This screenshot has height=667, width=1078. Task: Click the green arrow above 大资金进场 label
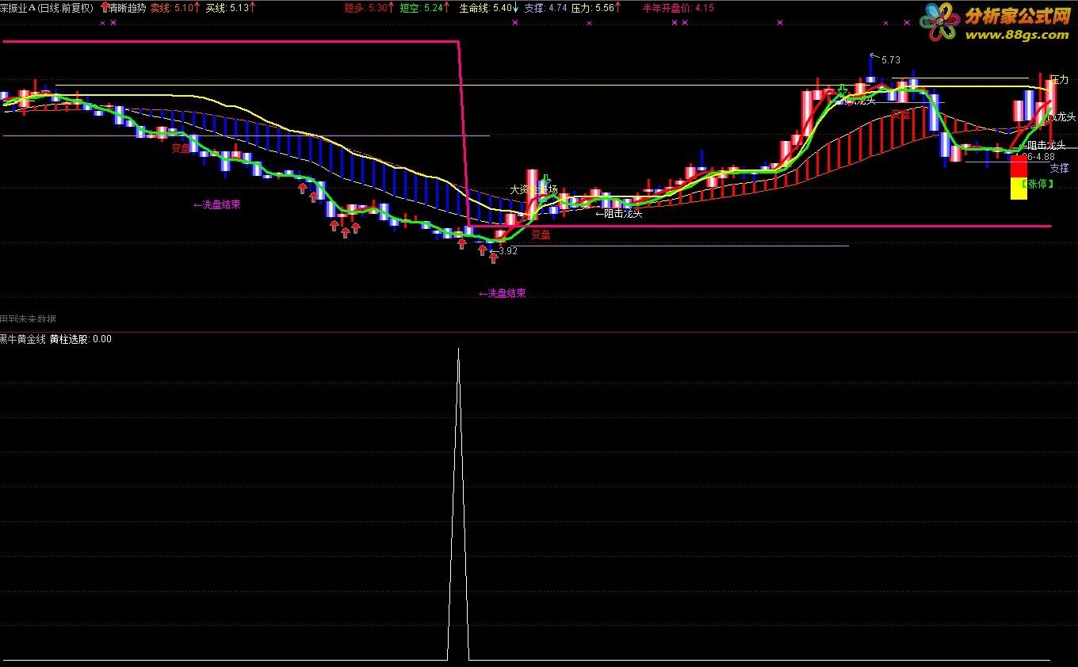545,179
